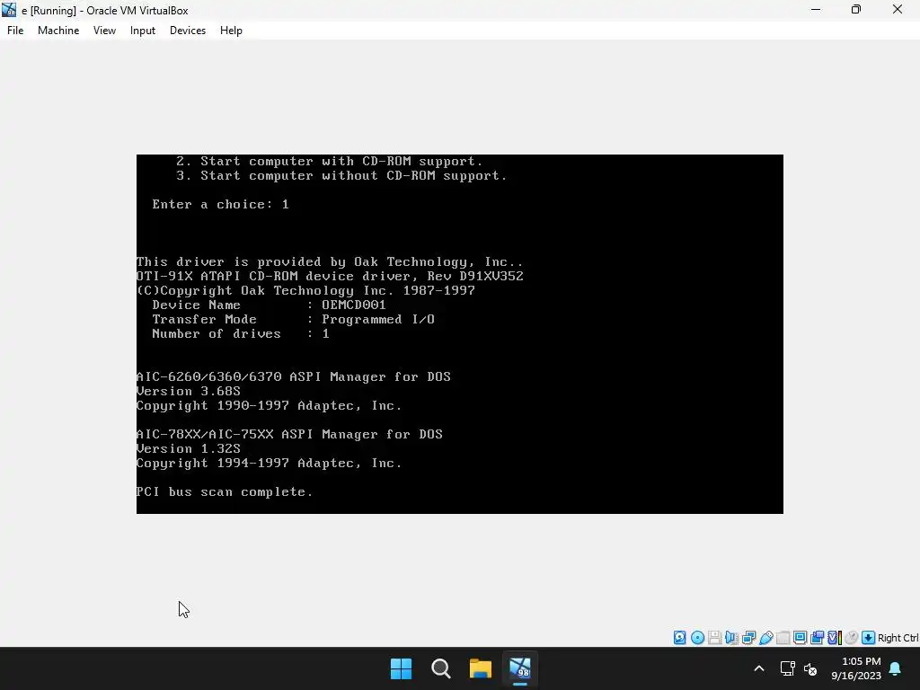Open File Explorer from taskbar
The width and height of the screenshot is (920, 690).
[x=481, y=668]
